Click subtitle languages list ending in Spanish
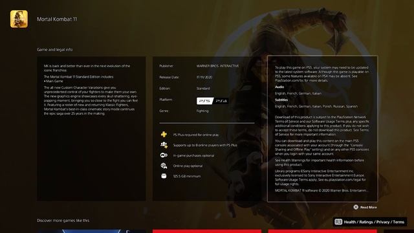This screenshot has height=233, width=414. [x=316, y=106]
